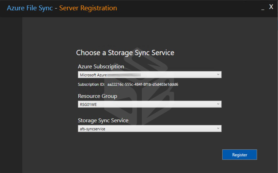This screenshot has height=173, width=278.
Task: Open the Storage Sync Service dropdown
Action: (150, 128)
